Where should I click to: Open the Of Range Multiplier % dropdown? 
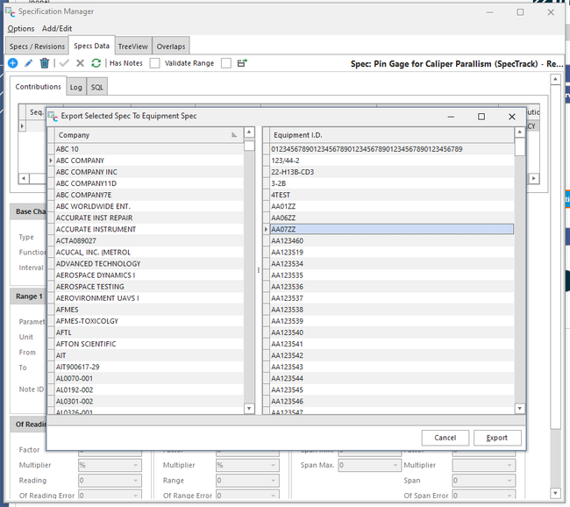point(273,465)
